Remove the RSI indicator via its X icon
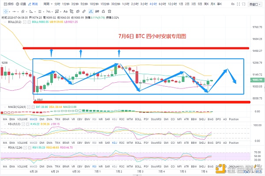This screenshot has width=265, height=176. point(30,148)
